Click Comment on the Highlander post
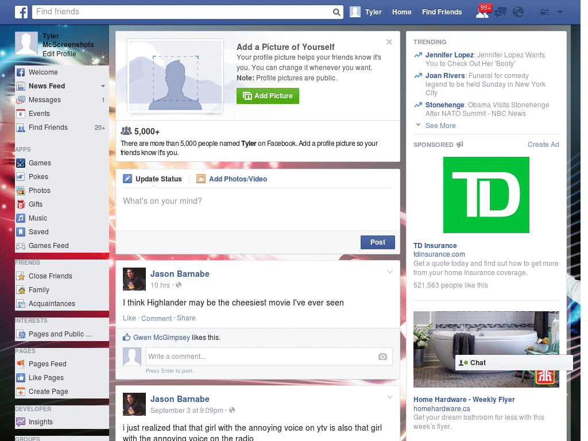 click(x=156, y=318)
